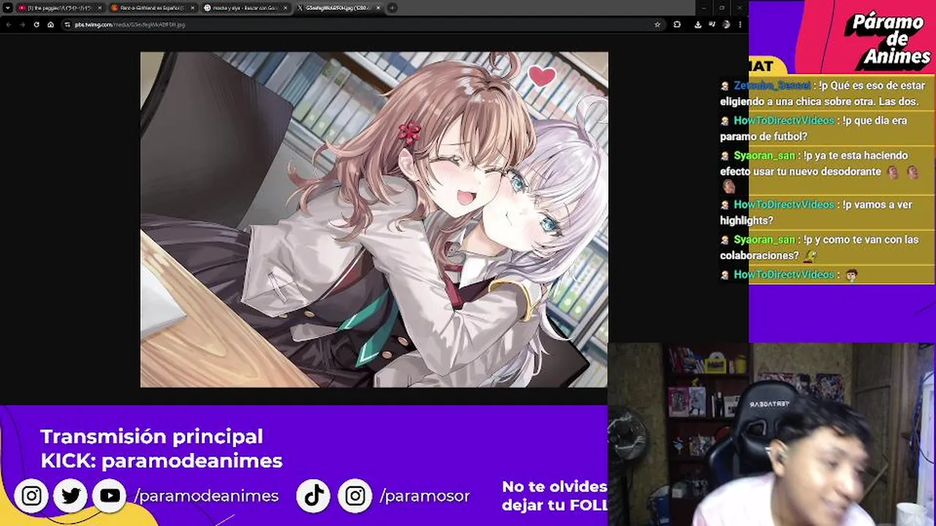
Task: Click chat username Syaoran_san about desodorante
Action: (764, 156)
